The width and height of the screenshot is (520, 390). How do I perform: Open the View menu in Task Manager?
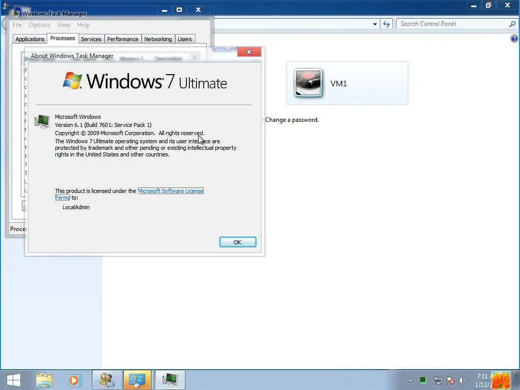tap(63, 25)
